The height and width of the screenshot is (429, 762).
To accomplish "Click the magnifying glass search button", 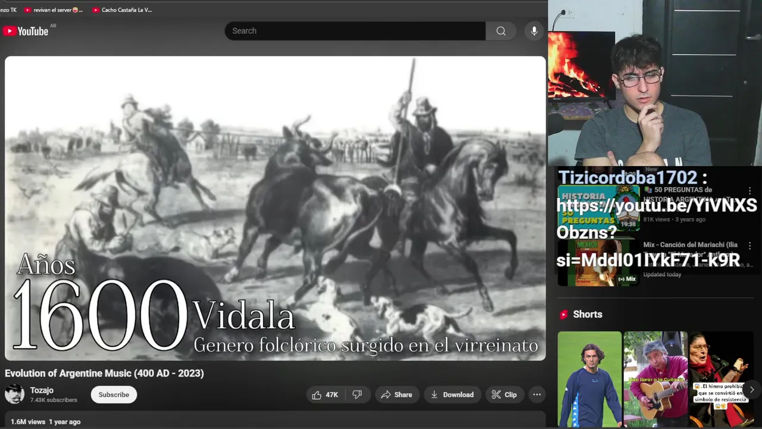I will (501, 31).
